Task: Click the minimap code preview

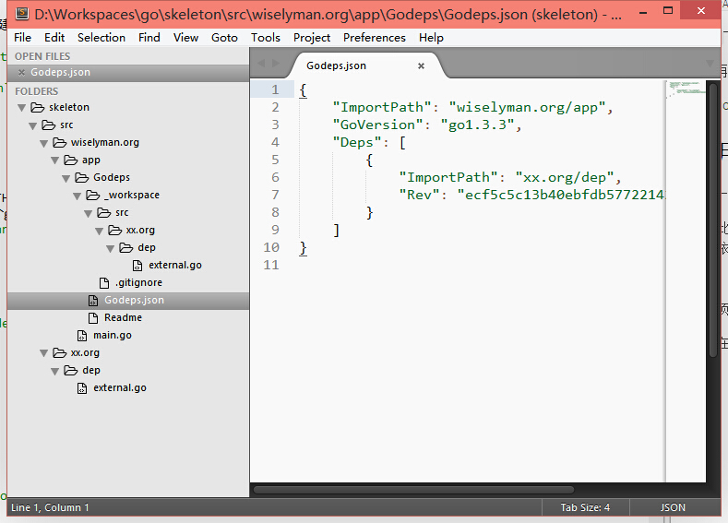Action: (686, 89)
